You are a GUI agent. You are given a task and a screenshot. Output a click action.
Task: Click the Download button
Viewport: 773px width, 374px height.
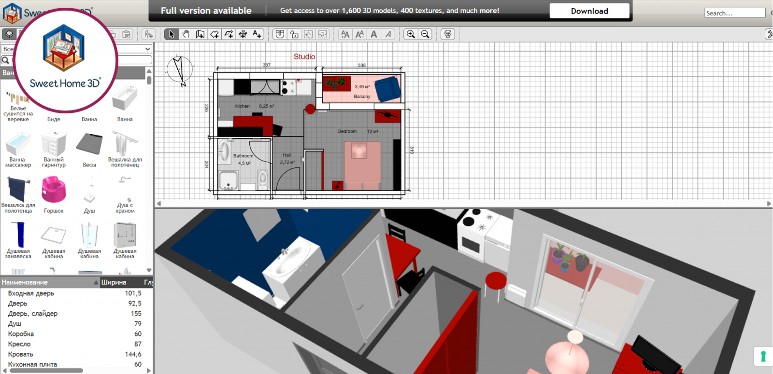click(x=589, y=11)
